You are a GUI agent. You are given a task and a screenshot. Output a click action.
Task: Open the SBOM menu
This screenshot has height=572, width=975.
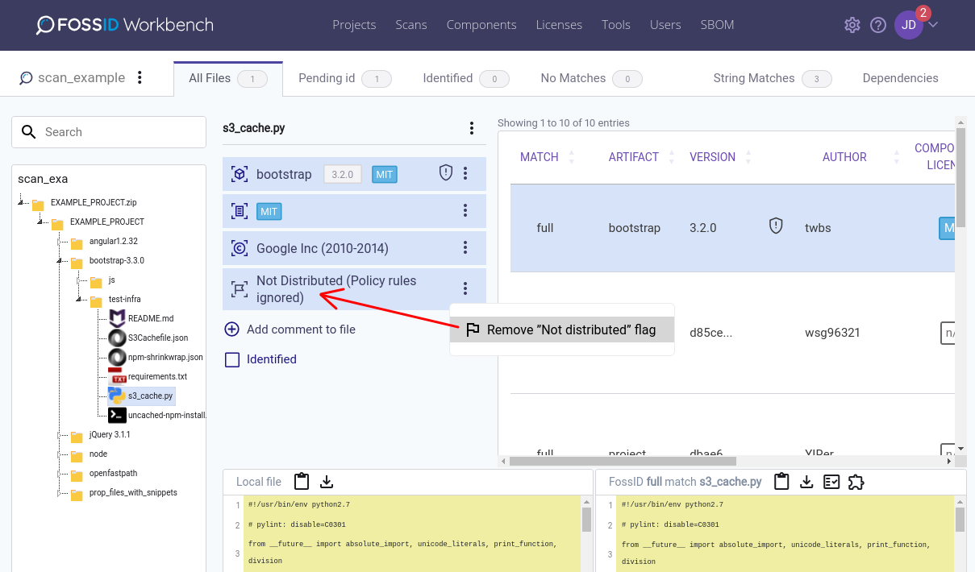click(x=717, y=24)
